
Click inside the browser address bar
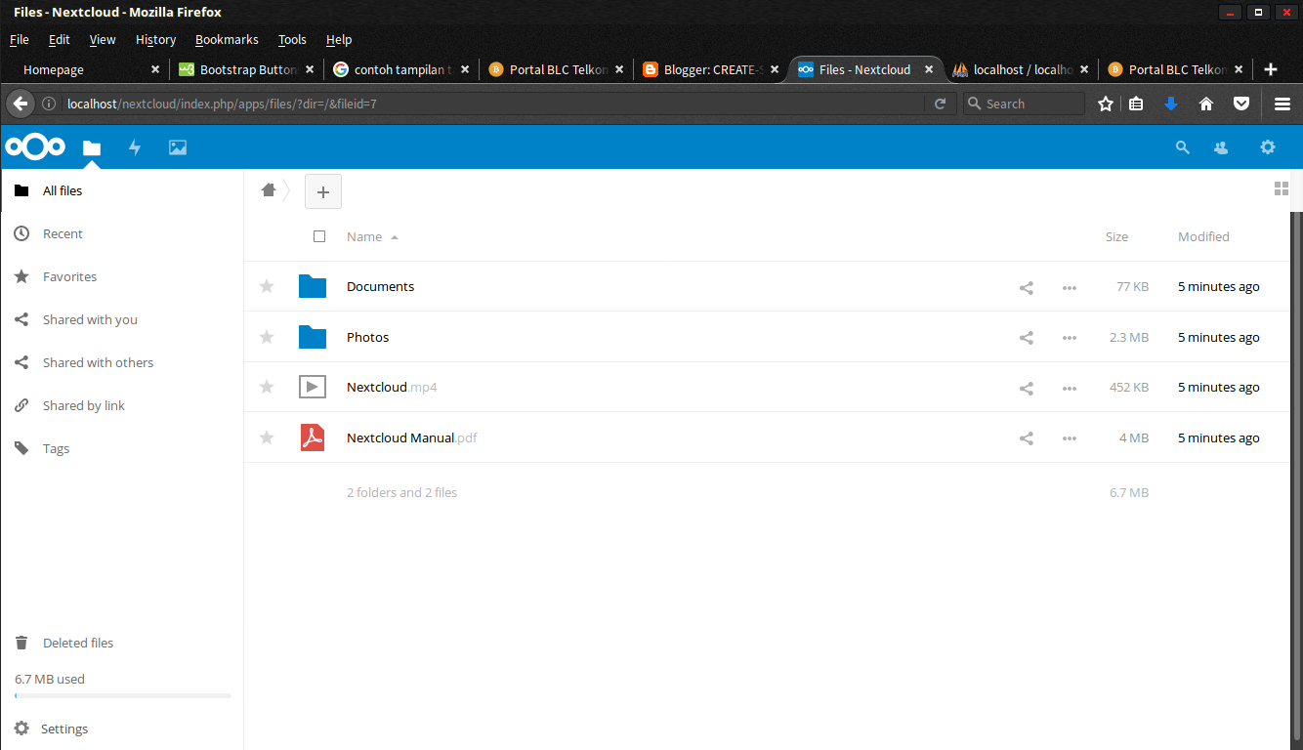click(x=488, y=103)
